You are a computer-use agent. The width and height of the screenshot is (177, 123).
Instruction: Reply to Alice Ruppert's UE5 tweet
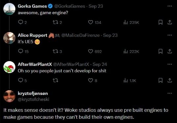23,51
